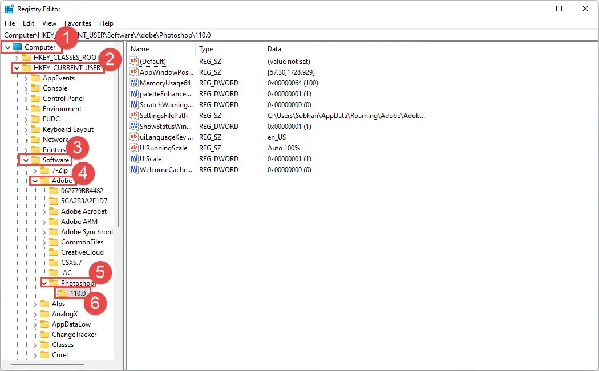Click the Computer icon in the tree
The width and height of the screenshot is (599, 371).
[x=17, y=47]
